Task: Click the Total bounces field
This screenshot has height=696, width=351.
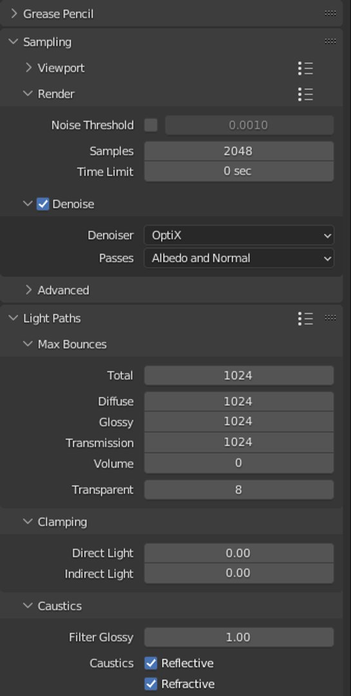Action: (x=239, y=376)
